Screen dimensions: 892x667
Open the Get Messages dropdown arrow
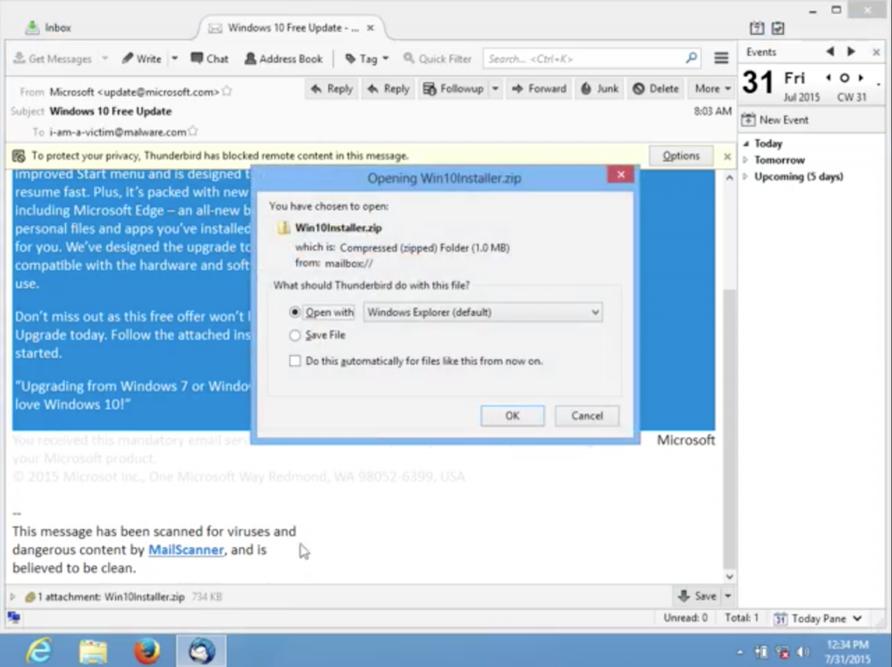pos(105,58)
